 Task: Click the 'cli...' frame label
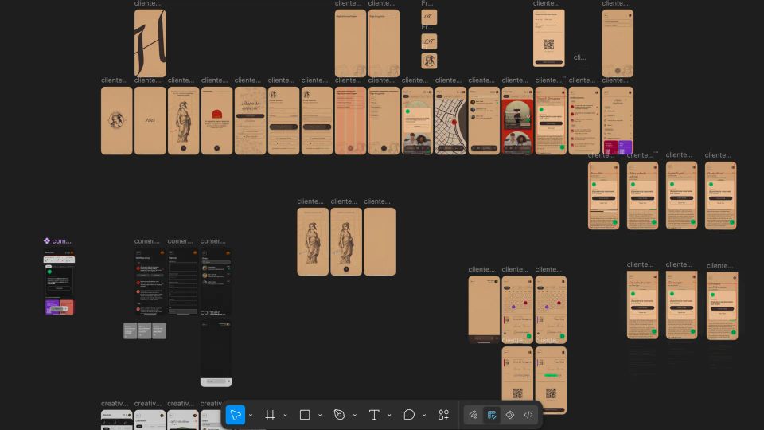pos(579,57)
